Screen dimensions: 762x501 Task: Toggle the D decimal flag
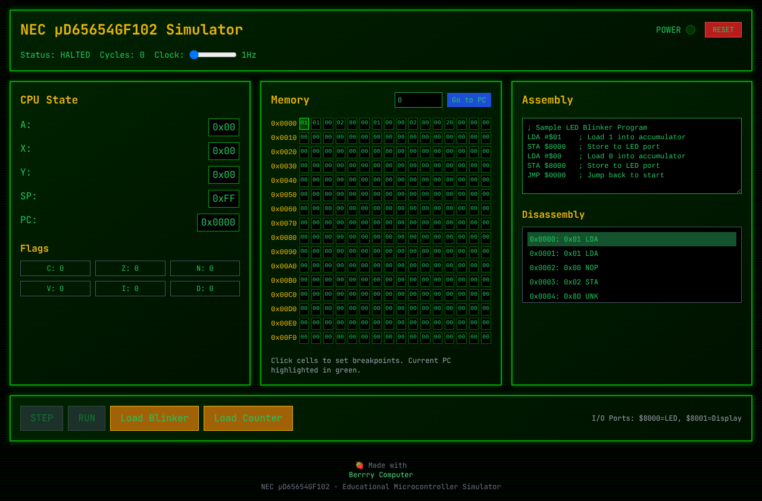[205, 288]
